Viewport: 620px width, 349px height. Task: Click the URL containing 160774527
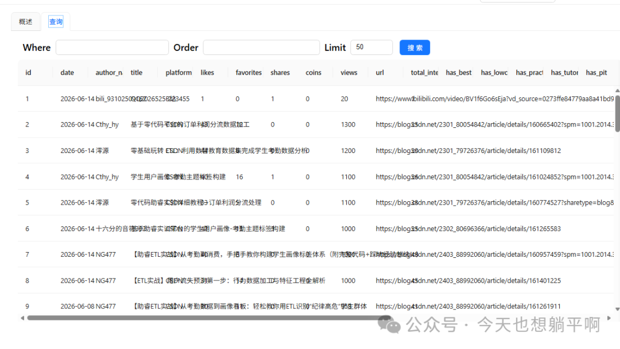[x=495, y=202]
